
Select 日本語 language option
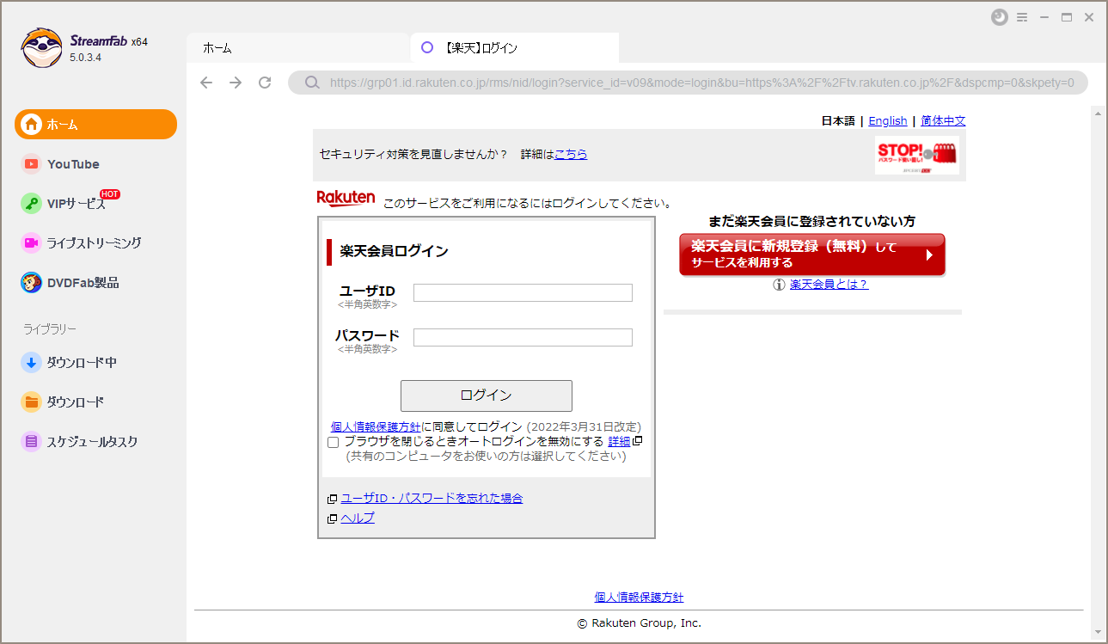click(838, 121)
